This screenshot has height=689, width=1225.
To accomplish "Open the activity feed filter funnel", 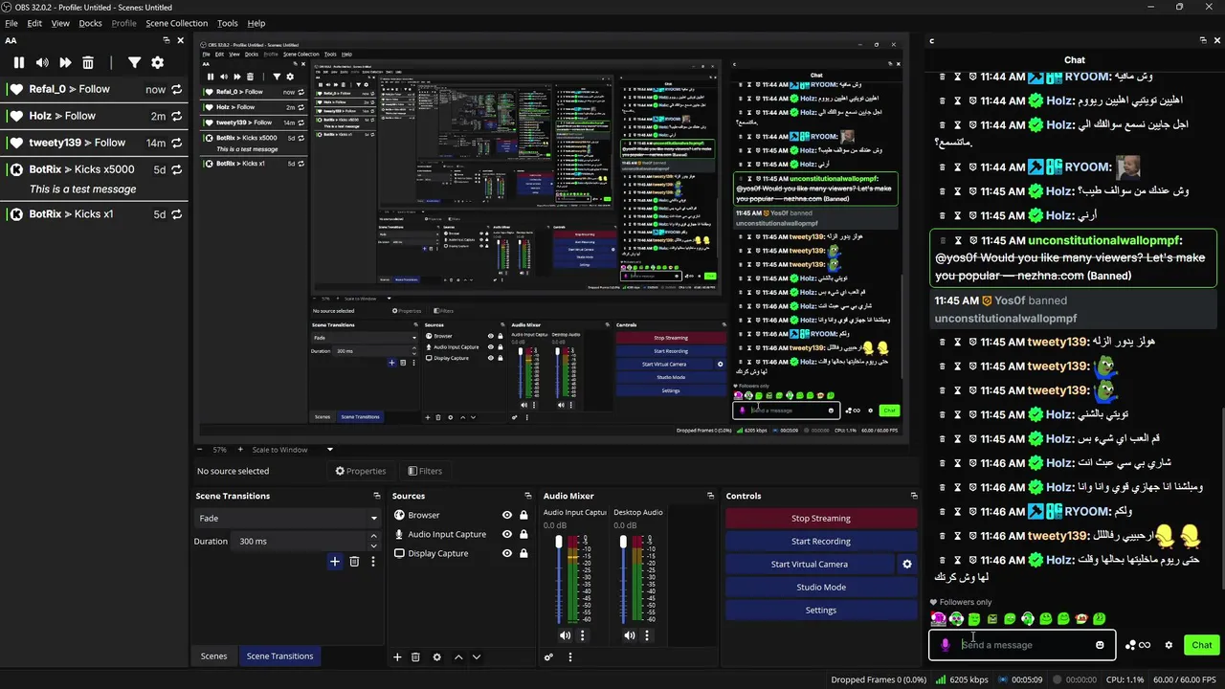I will point(135,62).
